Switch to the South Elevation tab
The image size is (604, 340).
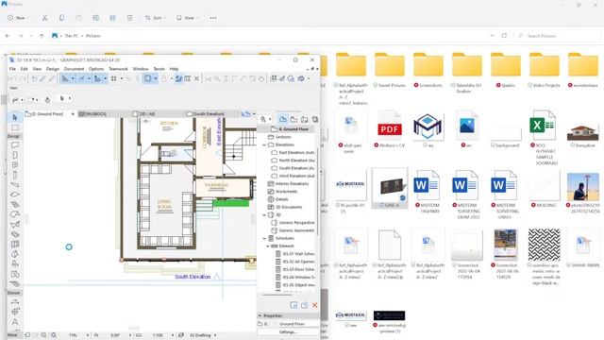click(x=208, y=114)
